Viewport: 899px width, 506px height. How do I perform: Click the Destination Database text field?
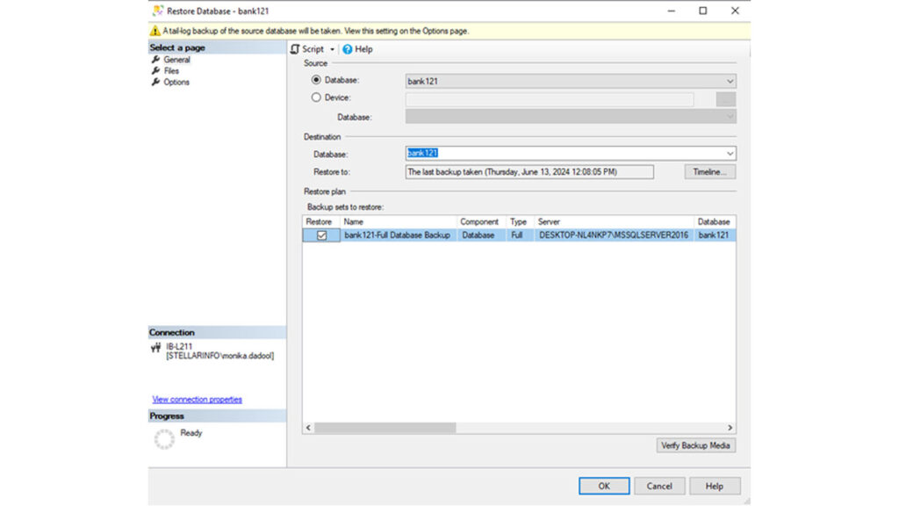(x=565, y=153)
